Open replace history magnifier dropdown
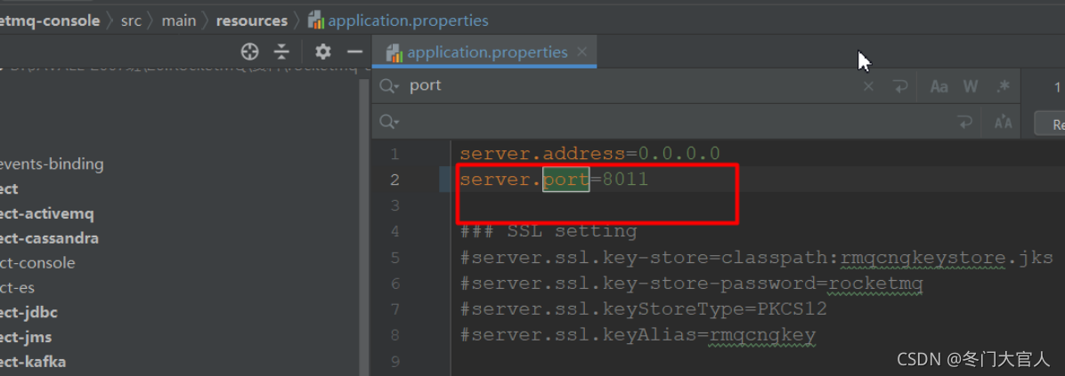 coord(389,122)
